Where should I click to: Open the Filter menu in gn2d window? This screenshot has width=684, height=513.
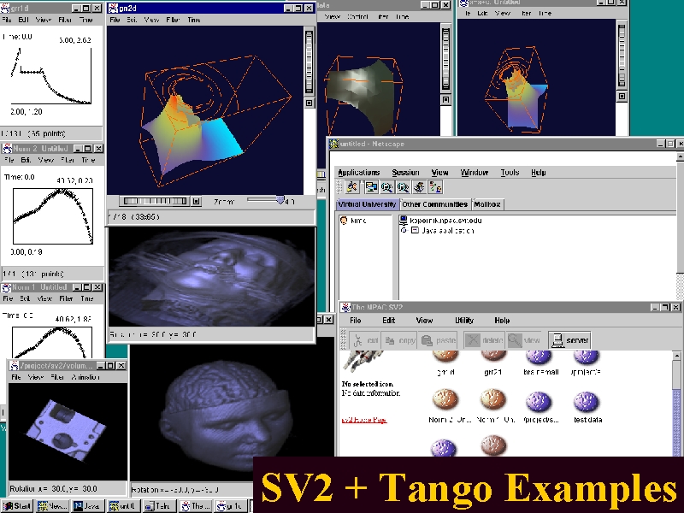(x=173, y=20)
